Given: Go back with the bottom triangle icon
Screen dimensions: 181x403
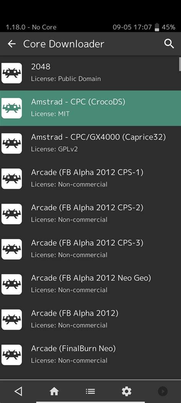Looking at the screenshot, I should pos(18,391).
